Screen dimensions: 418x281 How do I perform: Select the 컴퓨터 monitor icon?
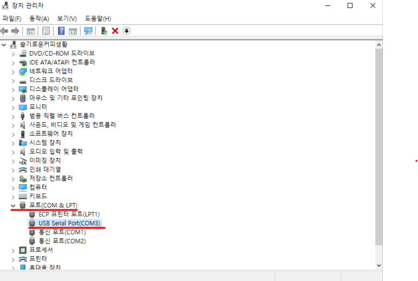click(x=23, y=188)
